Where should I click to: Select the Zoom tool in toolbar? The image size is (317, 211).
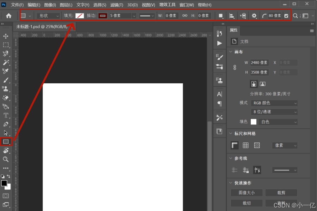[x=6, y=159]
